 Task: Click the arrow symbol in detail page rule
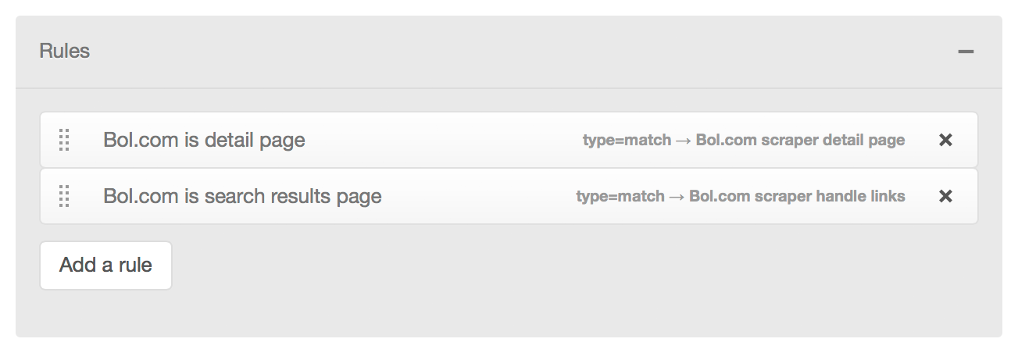(x=684, y=141)
